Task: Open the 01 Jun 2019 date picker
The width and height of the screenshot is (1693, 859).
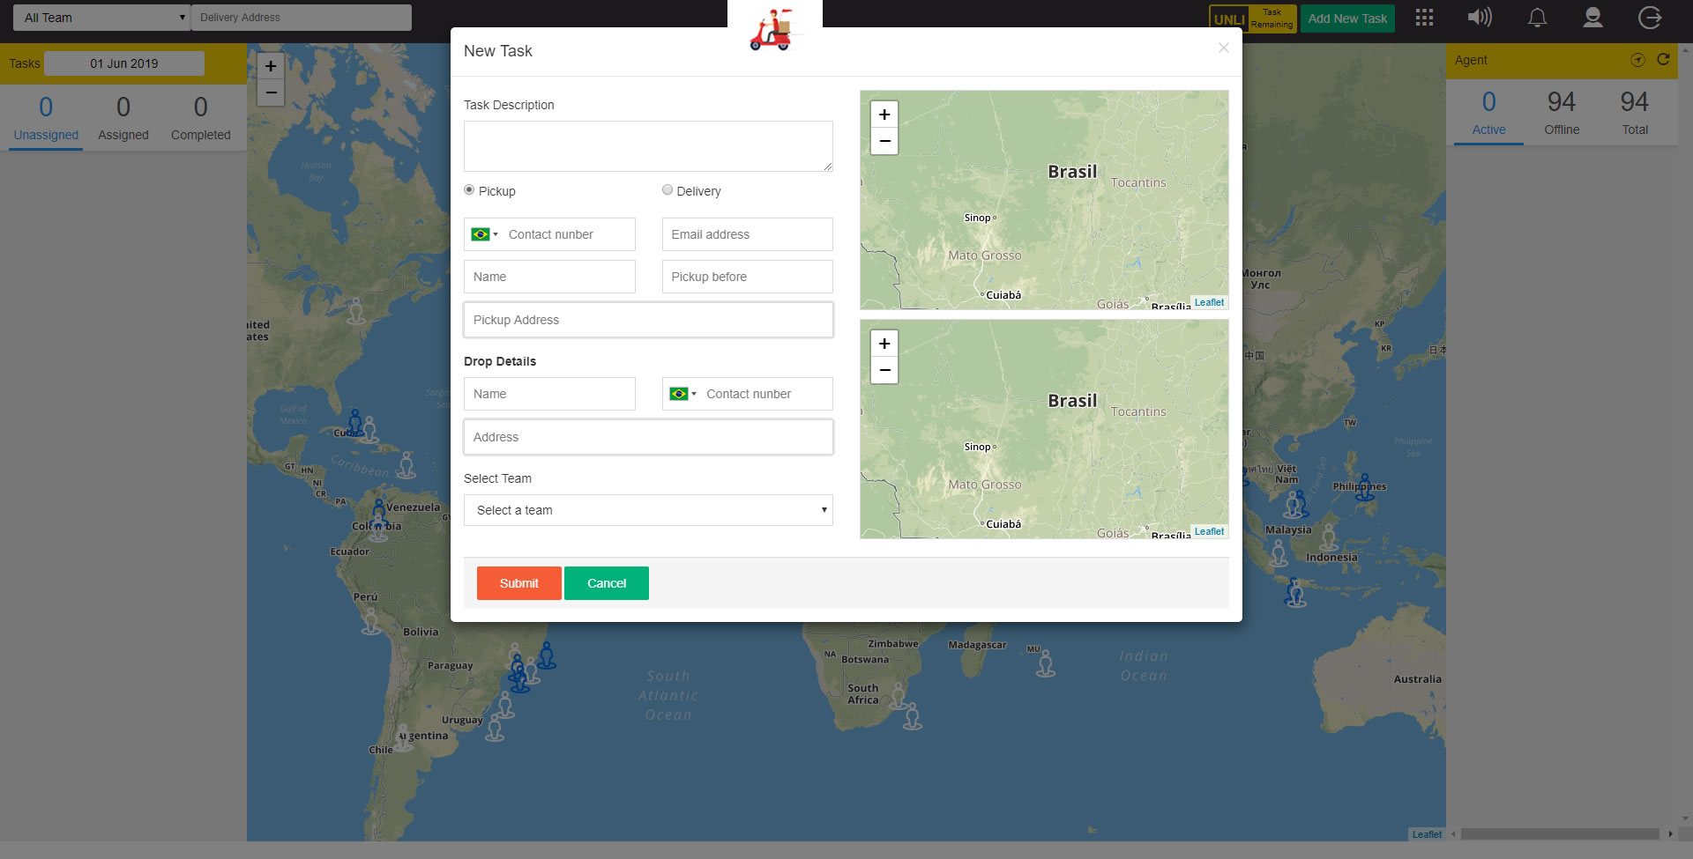Action: (x=124, y=63)
